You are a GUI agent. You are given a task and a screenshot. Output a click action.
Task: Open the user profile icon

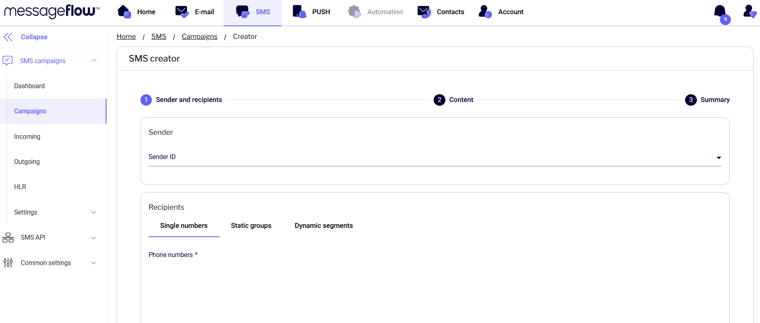click(749, 12)
